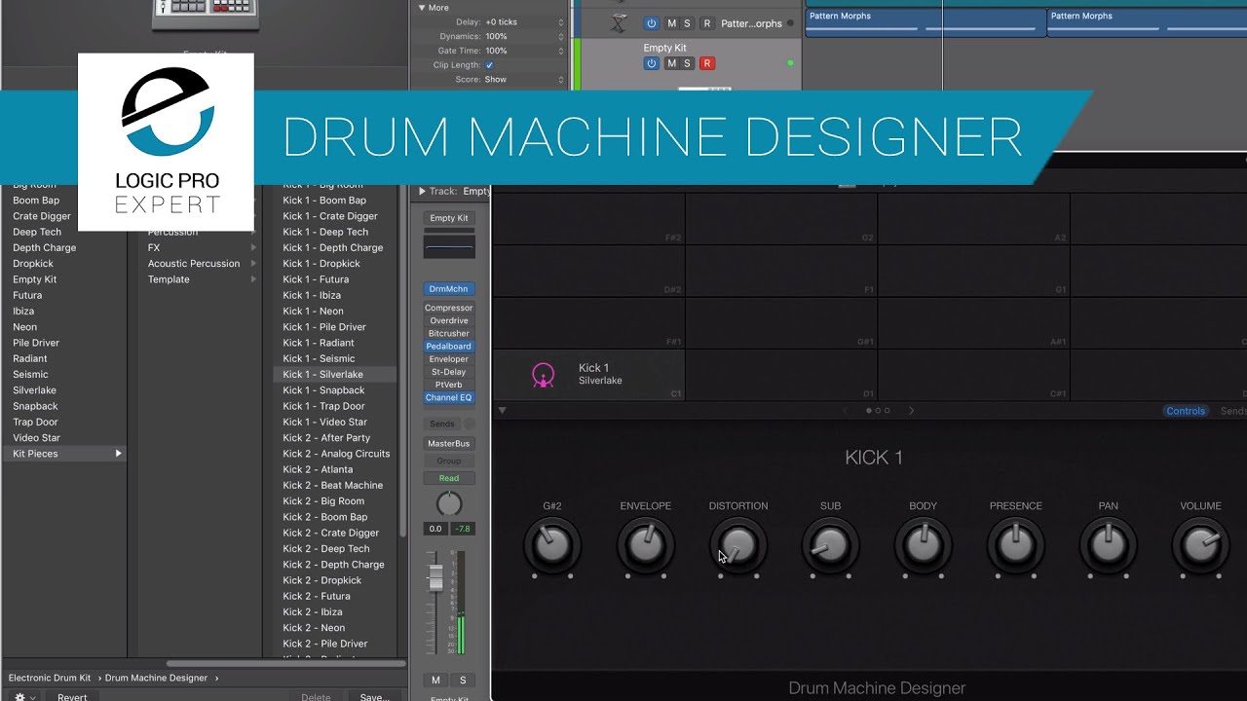Image resolution: width=1247 pixels, height=701 pixels.
Task: Expand the Kit Pieces category arrow
Action: click(119, 454)
